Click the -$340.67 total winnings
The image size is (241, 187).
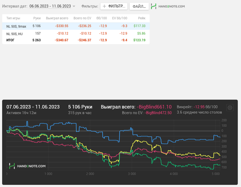62,40
